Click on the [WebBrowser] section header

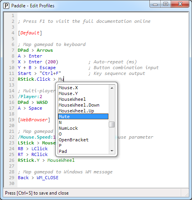34,120
